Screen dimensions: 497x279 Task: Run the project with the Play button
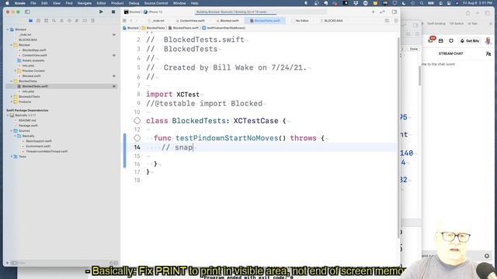[x=101, y=12]
